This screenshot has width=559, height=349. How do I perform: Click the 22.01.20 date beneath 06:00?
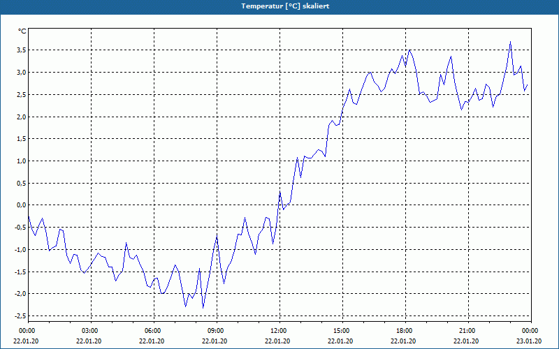[x=152, y=341]
